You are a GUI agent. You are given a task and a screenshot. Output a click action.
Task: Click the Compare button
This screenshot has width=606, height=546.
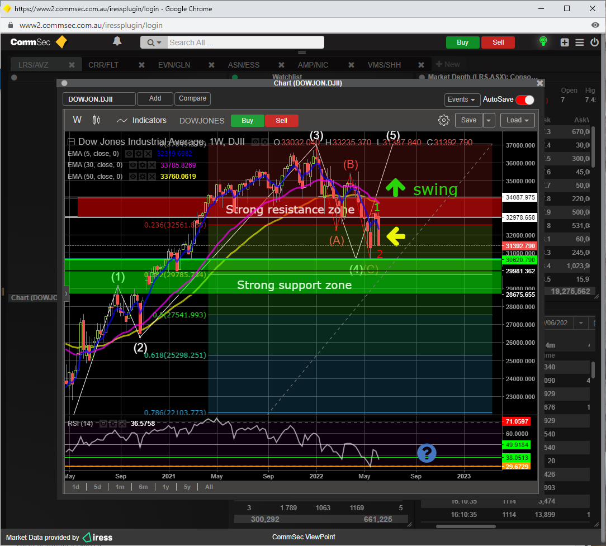pyautogui.click(x=192, y=98)
